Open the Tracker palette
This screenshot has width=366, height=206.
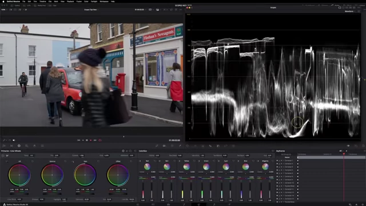pos(195,146)
